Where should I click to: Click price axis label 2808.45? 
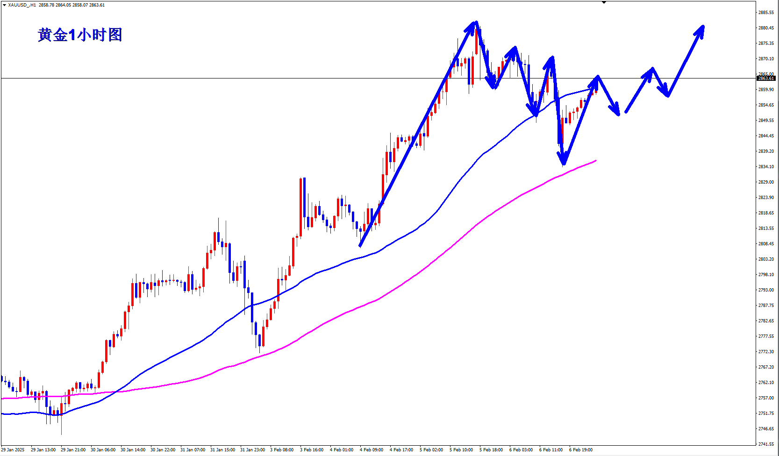click(766, 244)
